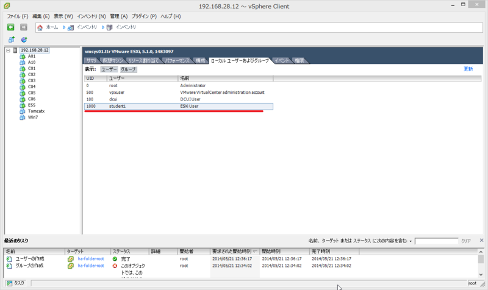This screenshot has width=488, height=290.
Task: Select the dcui user row
Action: click(x=179, y=99)
